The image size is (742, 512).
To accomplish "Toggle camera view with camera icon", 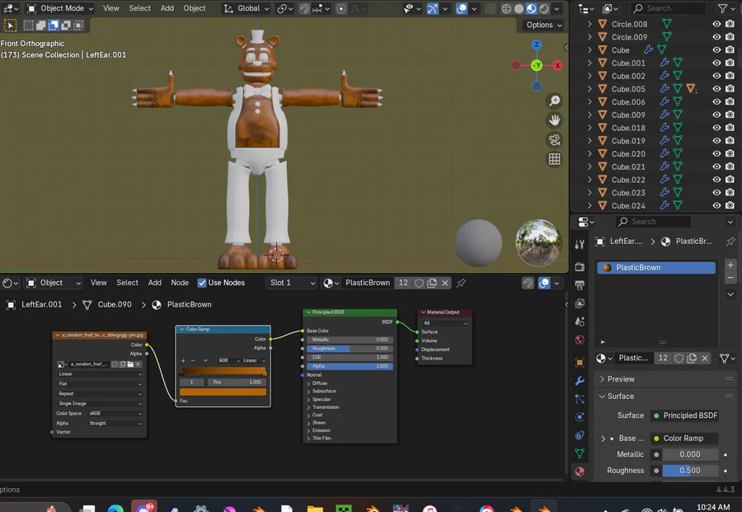I will point(554,139).
